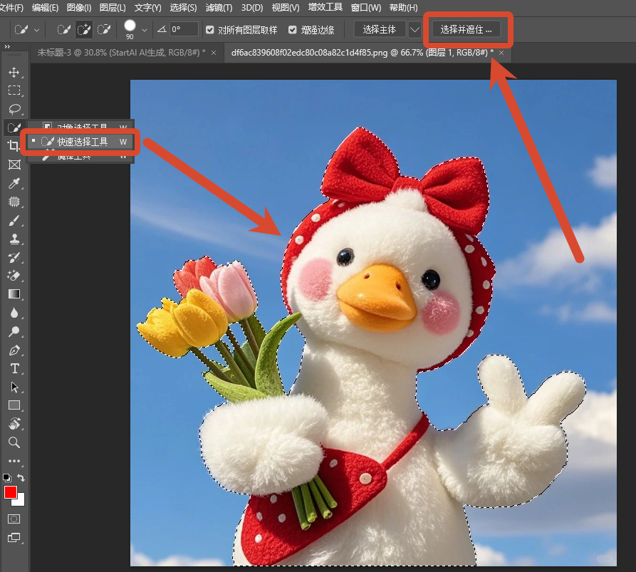Toggle Quick Mask mode icon

pos(14,519)
